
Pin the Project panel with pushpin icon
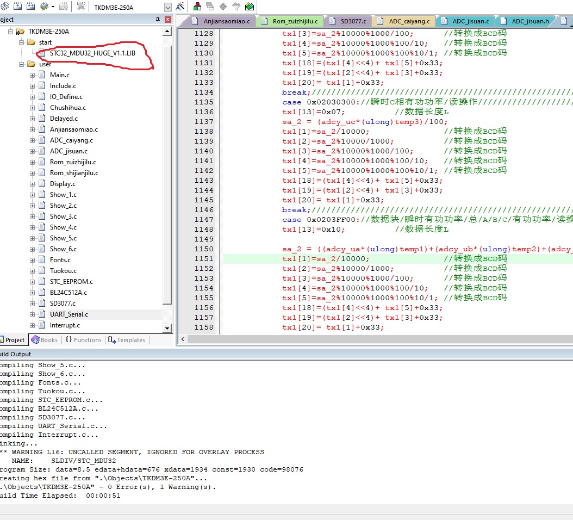point(158,20)
